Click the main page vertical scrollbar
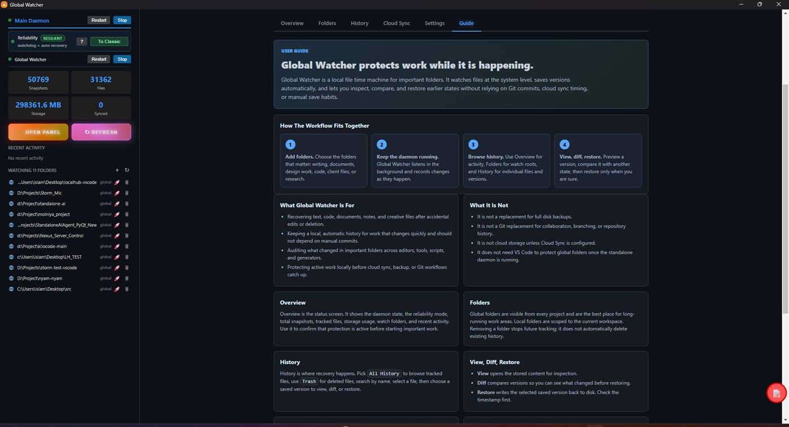 click(785, 198)
